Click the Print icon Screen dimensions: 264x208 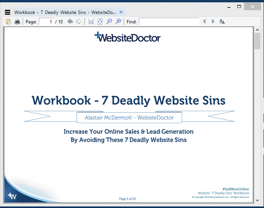(17, 21)
